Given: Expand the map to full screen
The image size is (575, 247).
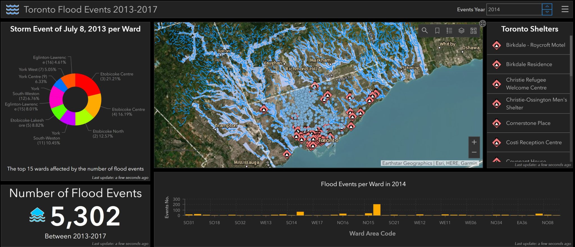Looking at the screenshot, I should coord(483,23).
